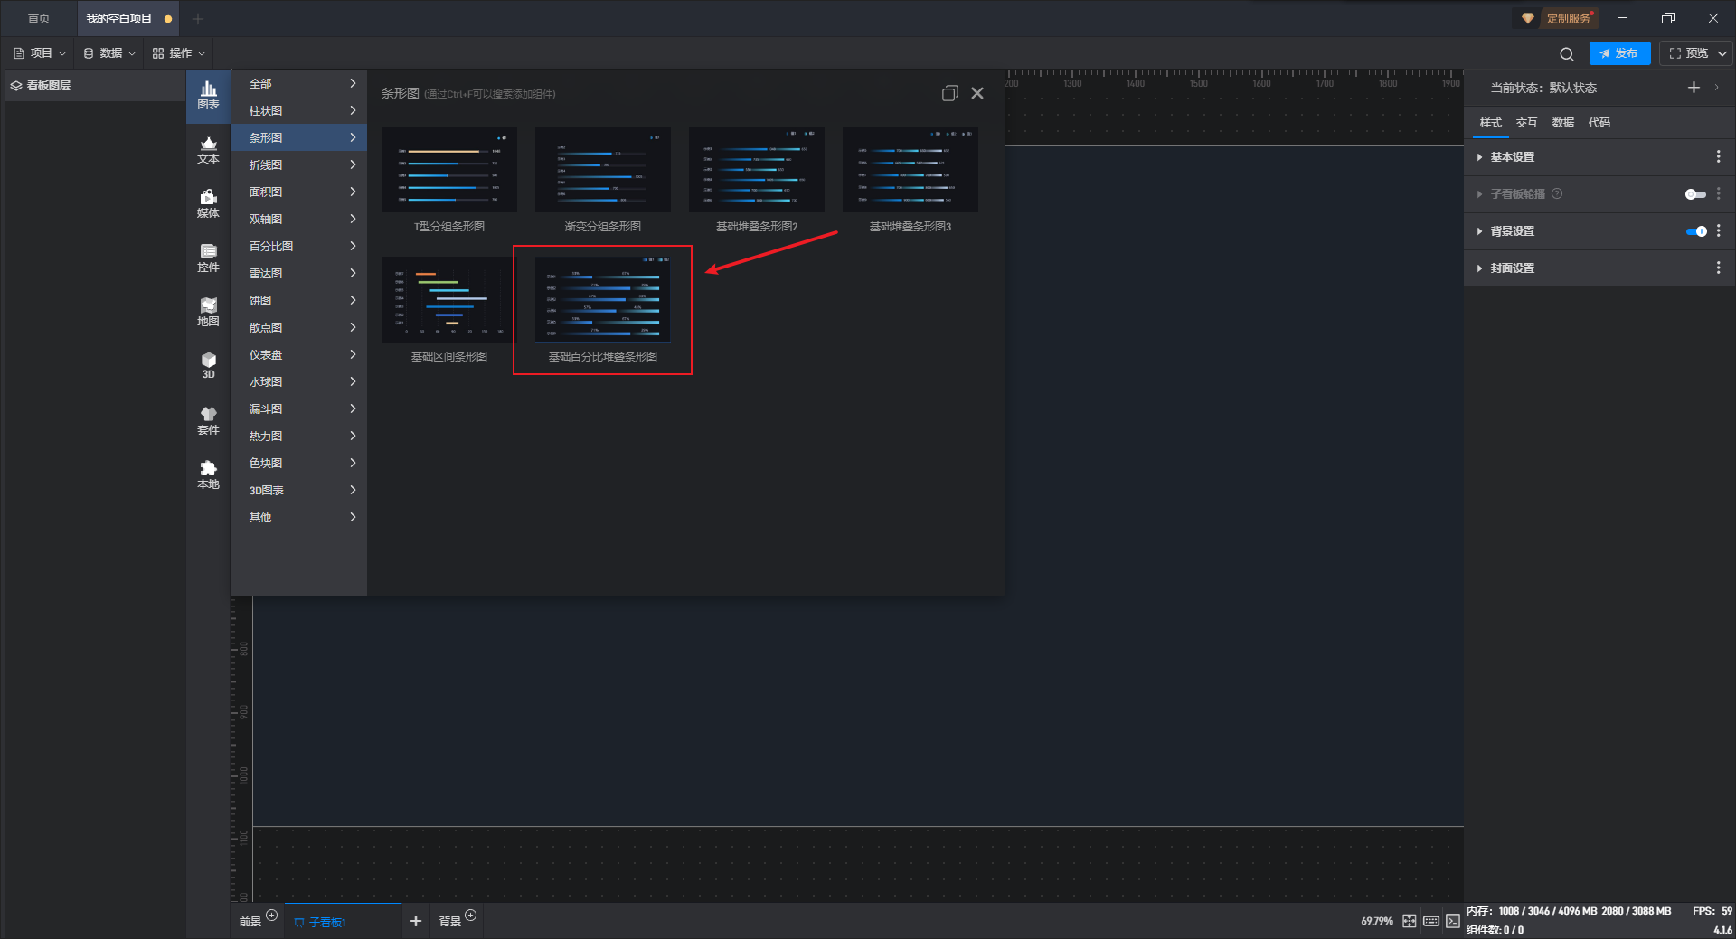Open the 3D component category

[208, 365]
